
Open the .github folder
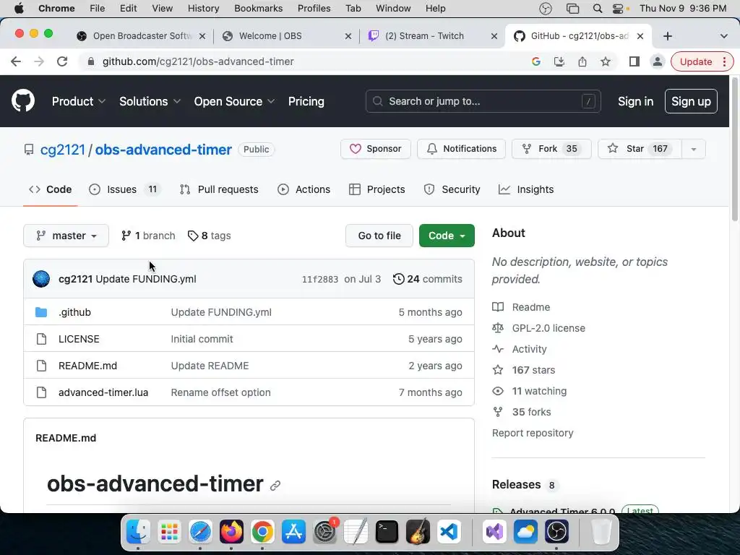point(74,312)
